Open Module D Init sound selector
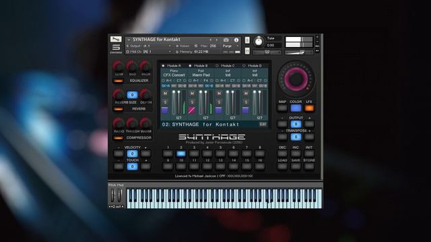 255,75
